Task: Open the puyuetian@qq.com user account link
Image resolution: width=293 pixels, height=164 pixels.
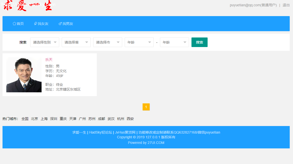Action: click(x=253, y=5)
